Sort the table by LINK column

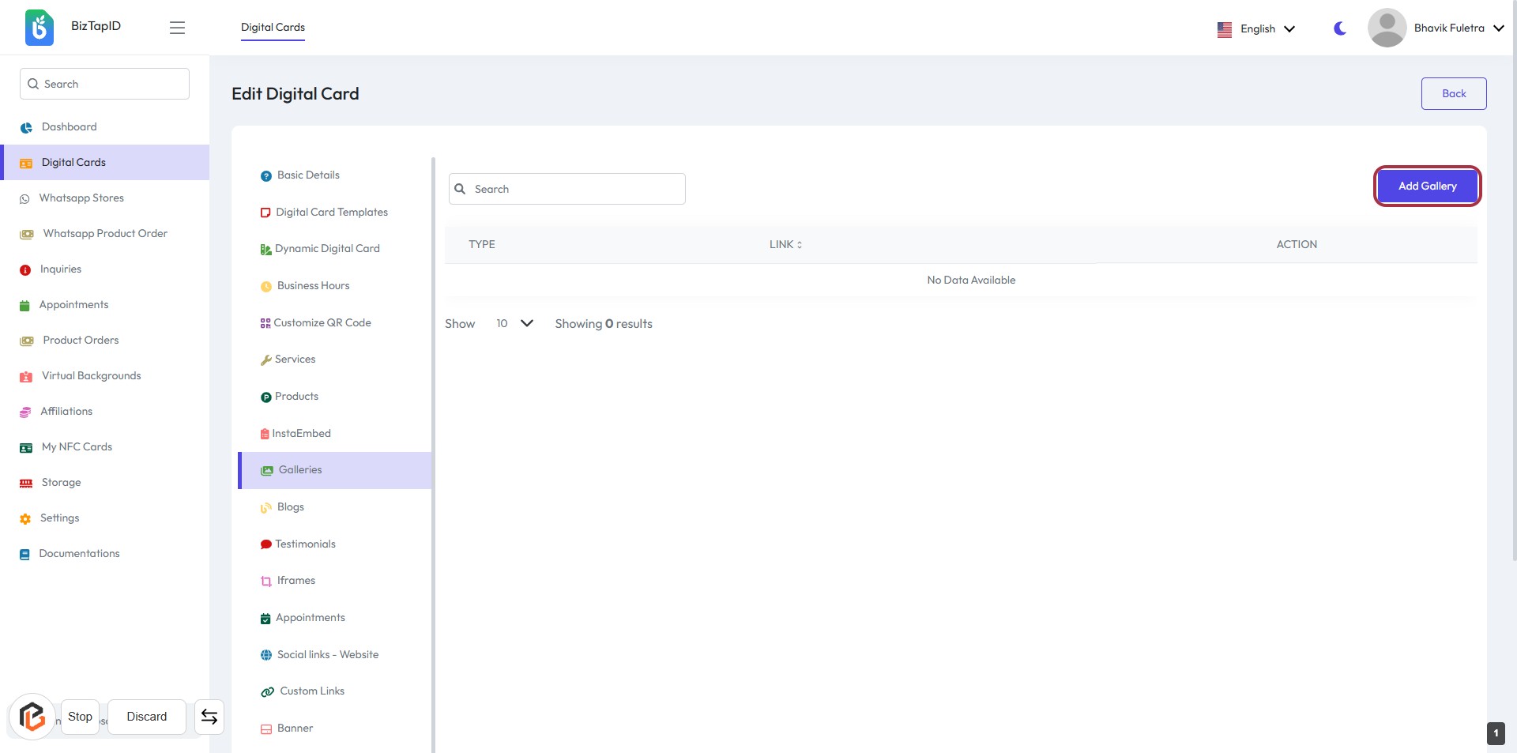[x=785, y=245]
